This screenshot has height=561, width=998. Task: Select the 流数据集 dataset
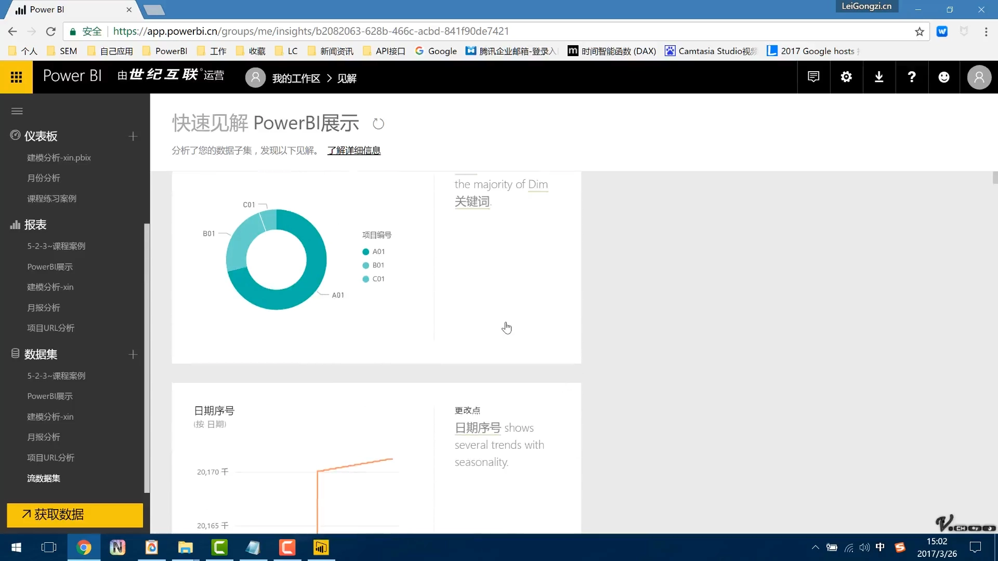(43, 478)
